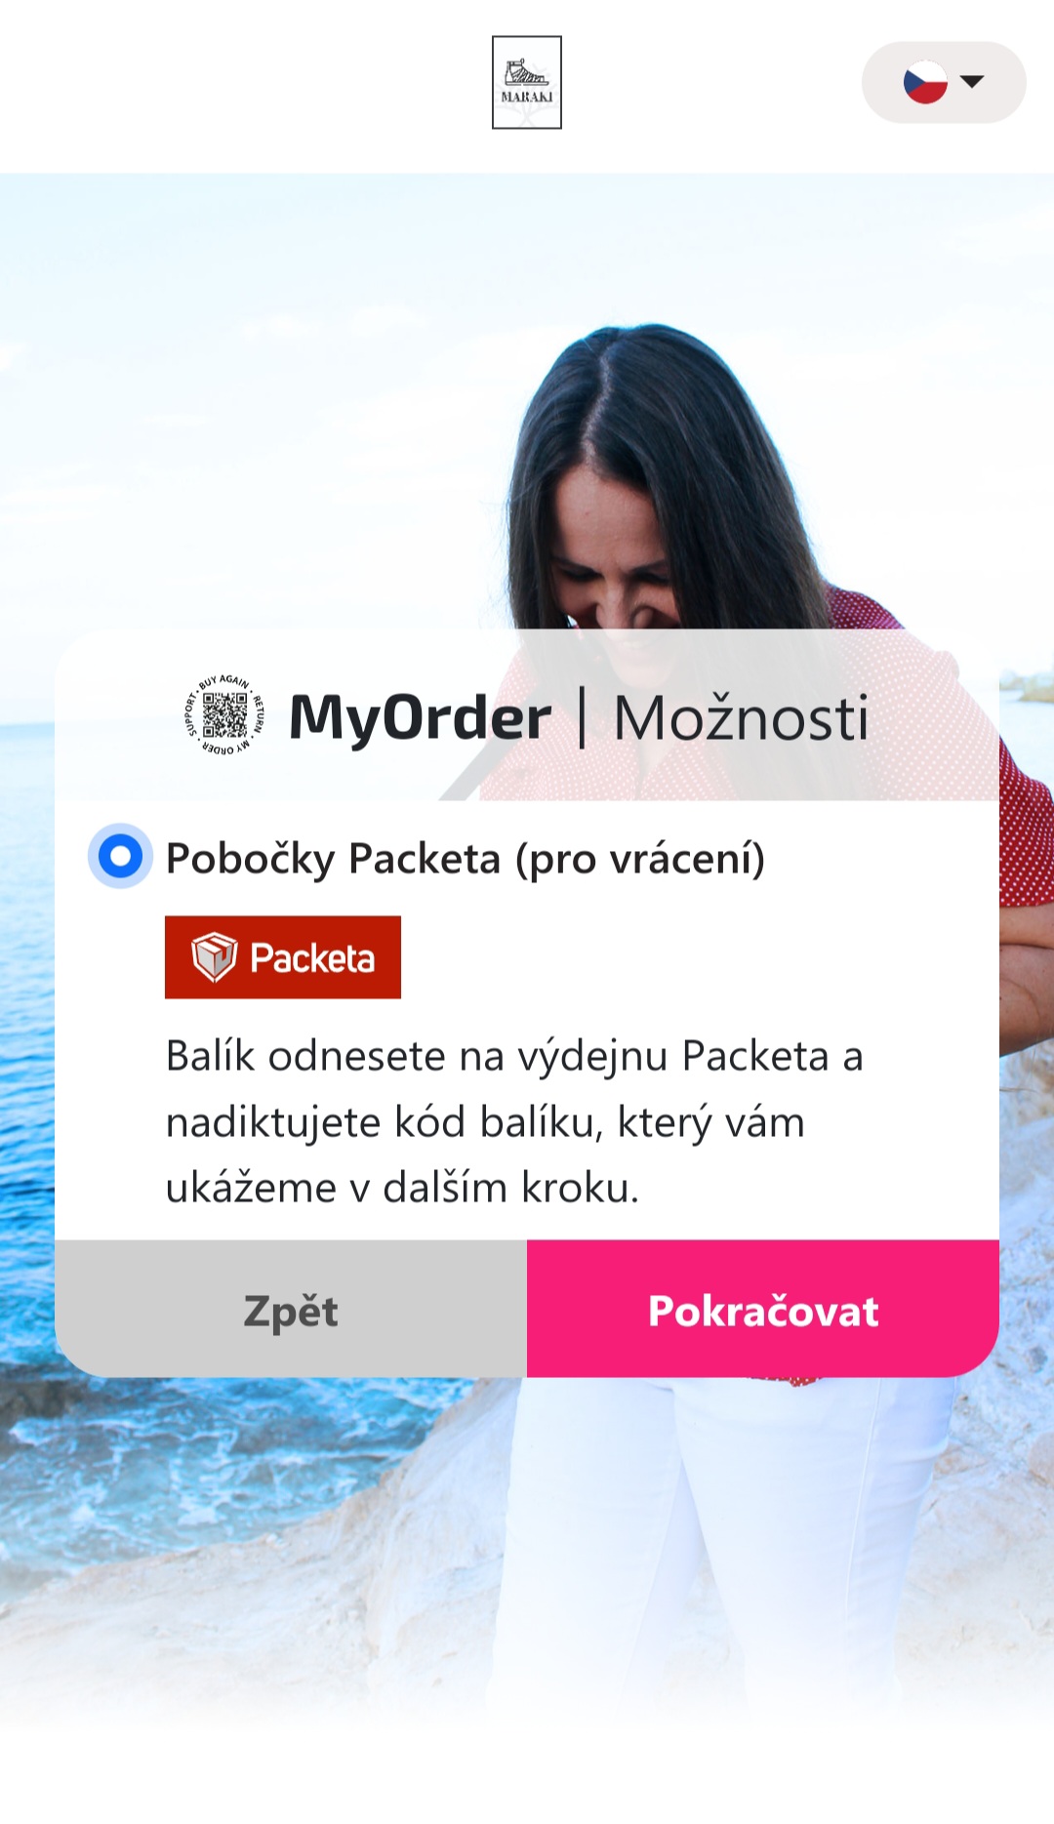Click the MyOrder QR code emblem

[x=224, y=715]
